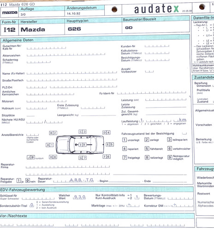
Task: Tick condition box 6 verkehrssicher
Action: pos(170,148)
